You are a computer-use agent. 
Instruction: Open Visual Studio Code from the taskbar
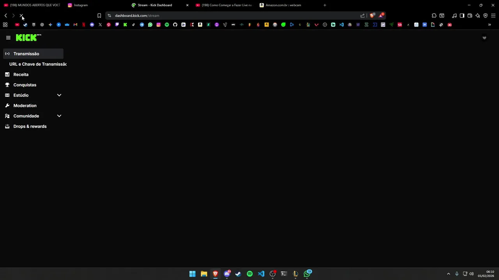point(261,274)
